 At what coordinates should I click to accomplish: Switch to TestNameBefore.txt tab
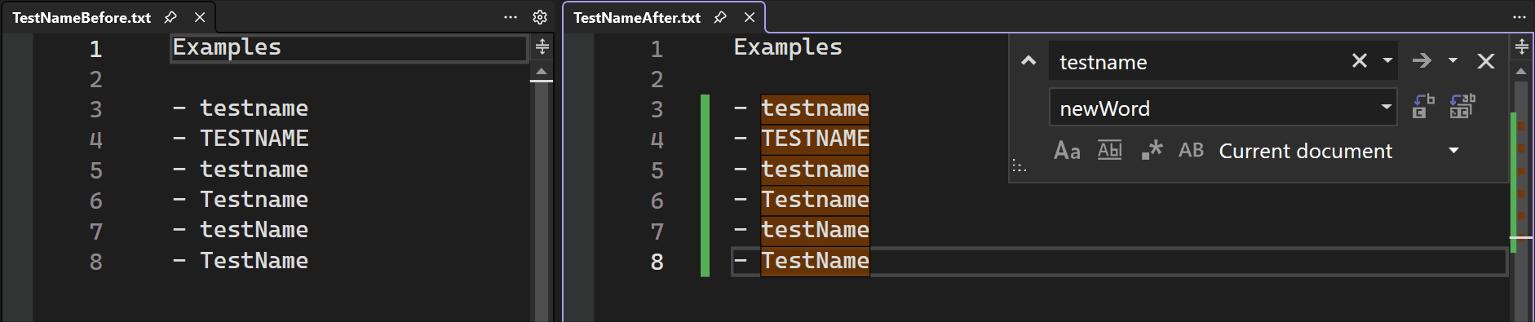point(82,17)
